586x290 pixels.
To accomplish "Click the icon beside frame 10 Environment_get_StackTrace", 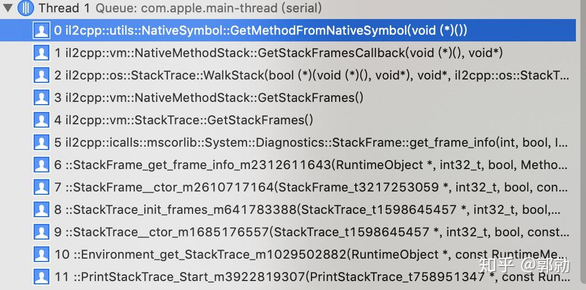I will coord(42,255).
